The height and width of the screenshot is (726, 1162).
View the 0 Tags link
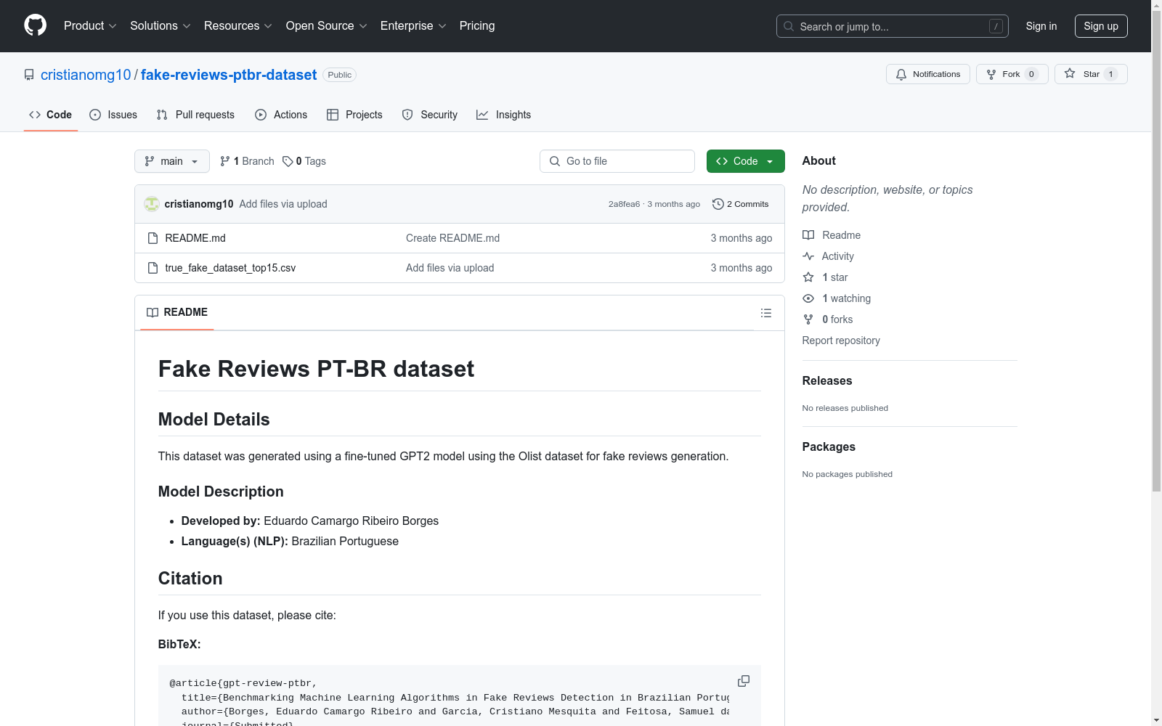304,161
